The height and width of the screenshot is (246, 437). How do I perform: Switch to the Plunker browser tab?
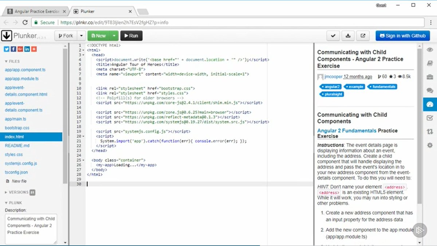(x=102, y=11)
